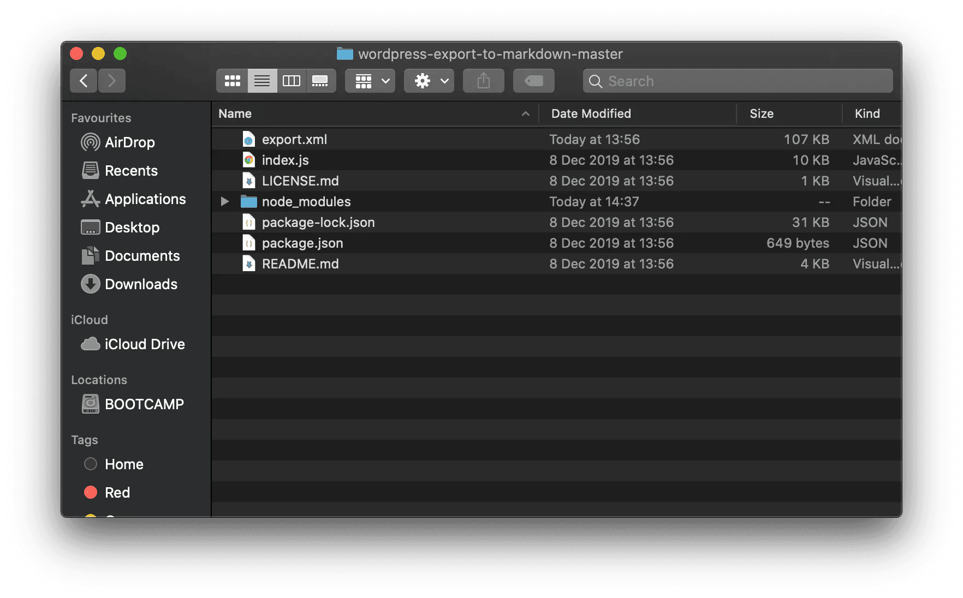Select the index.js file
This screenshot has width=963, height=598.
pos(556,160)
